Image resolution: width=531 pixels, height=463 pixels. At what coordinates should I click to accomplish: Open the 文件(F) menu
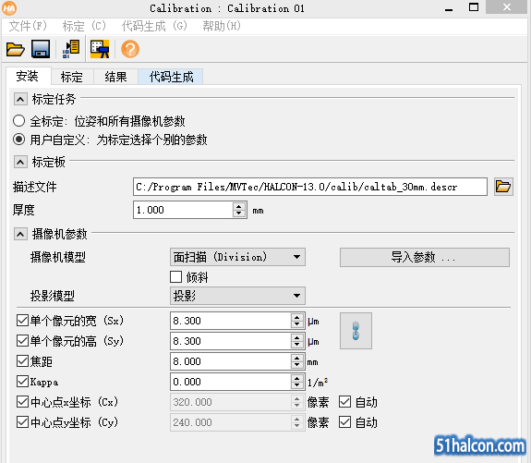[x=28, y=26]
